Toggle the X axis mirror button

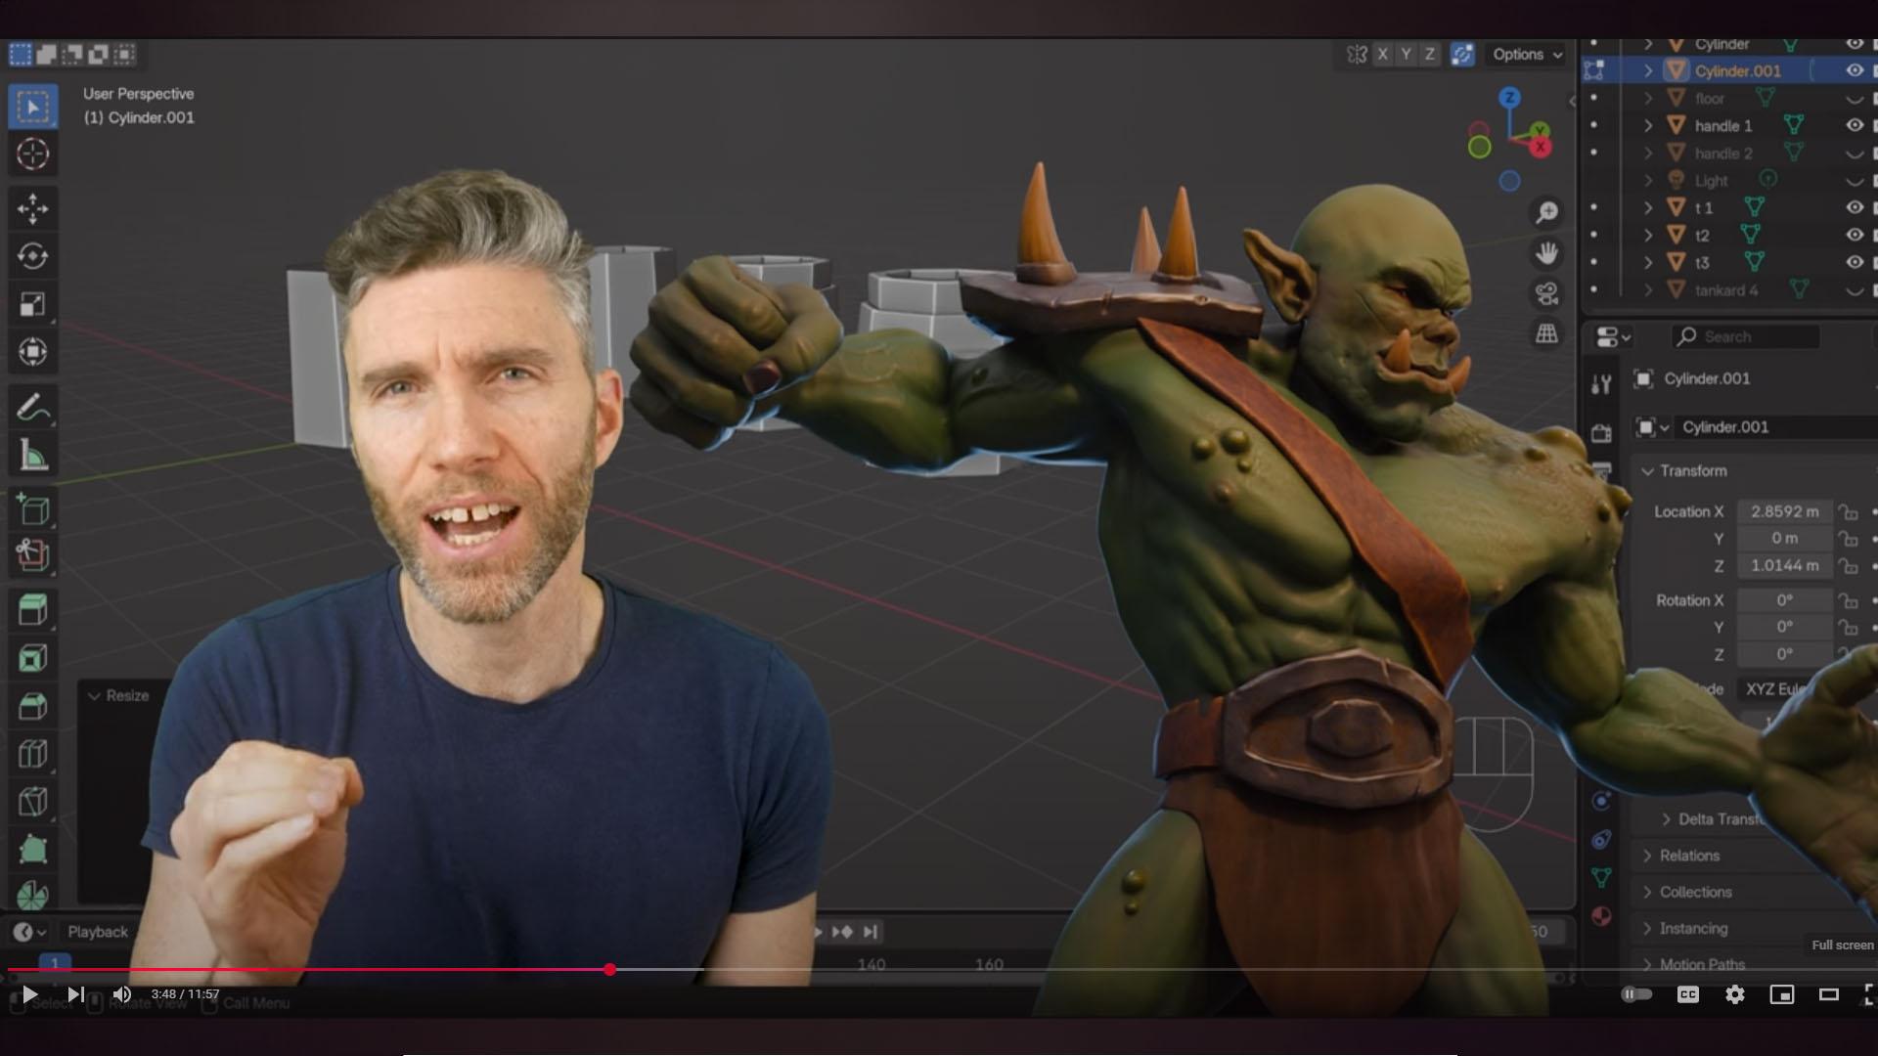coord(1382,55)
